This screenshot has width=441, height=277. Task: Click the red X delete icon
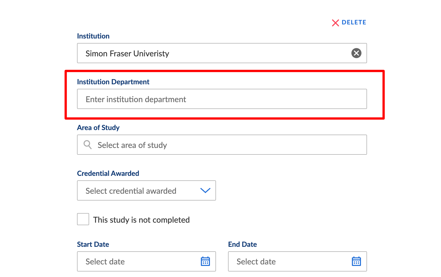pyautogui.click(x=335, y=23)
